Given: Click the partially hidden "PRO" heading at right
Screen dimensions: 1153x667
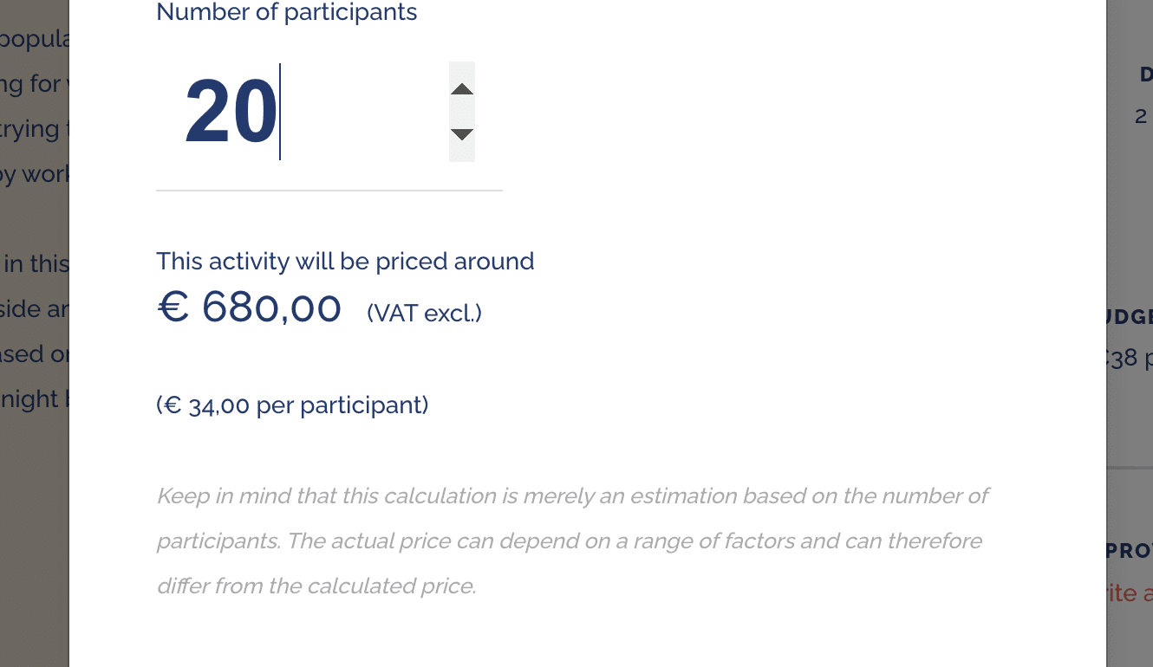Looking at the screenshot, I should 1130,550.
